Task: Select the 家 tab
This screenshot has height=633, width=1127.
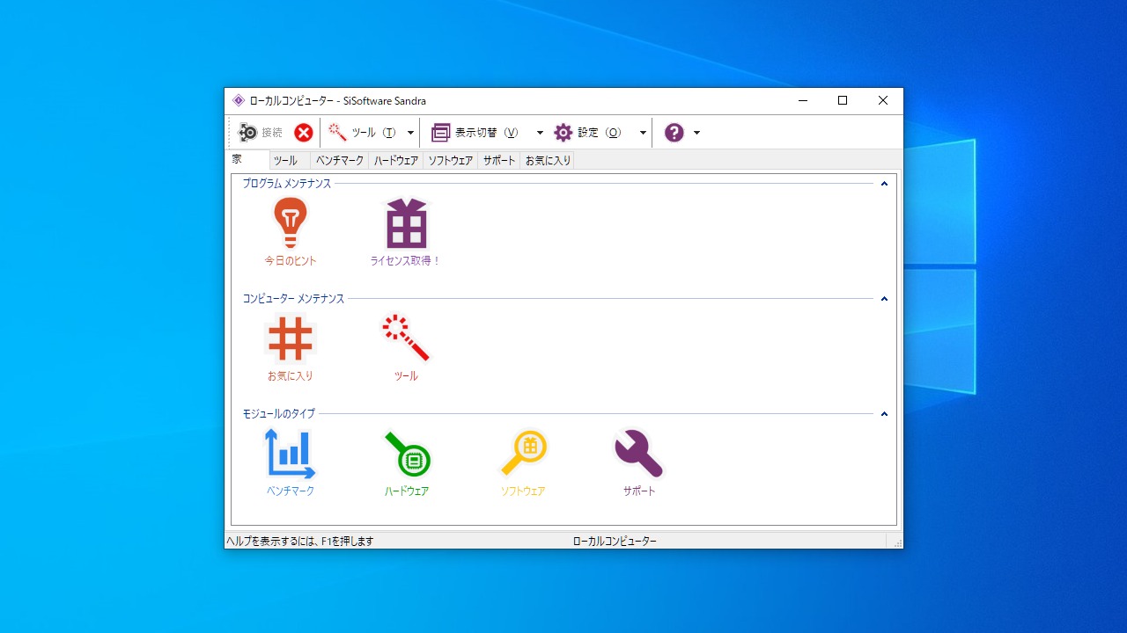Action: coord(247,160)
